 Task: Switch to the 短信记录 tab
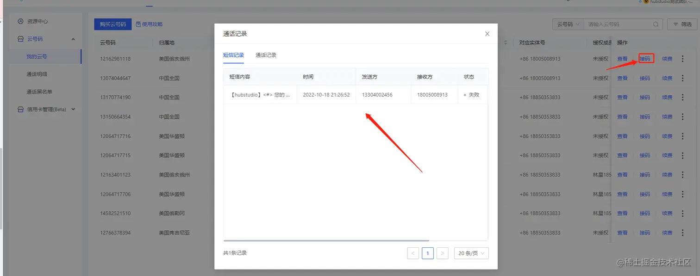(x=233, y=55)
